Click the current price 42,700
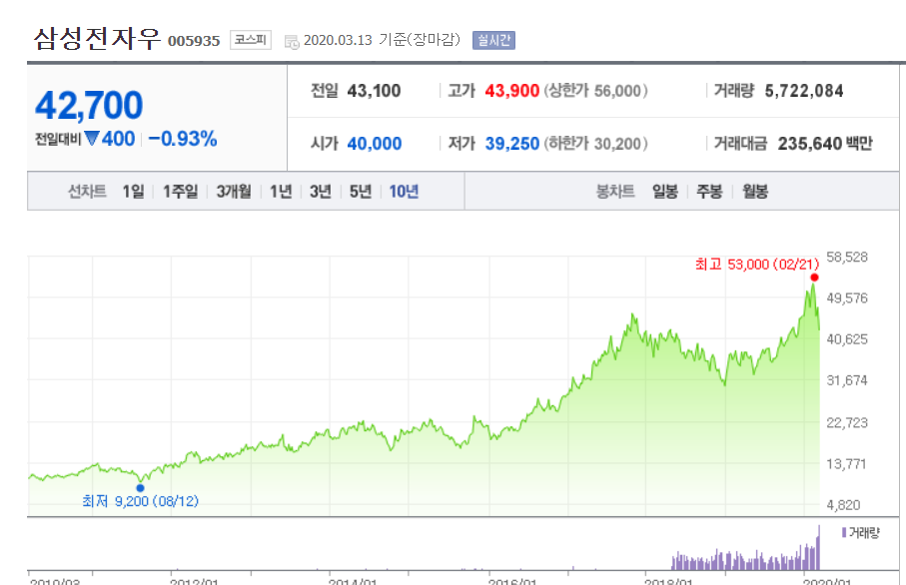The height and width of the screenshot is (585, 906). [89, 105]
